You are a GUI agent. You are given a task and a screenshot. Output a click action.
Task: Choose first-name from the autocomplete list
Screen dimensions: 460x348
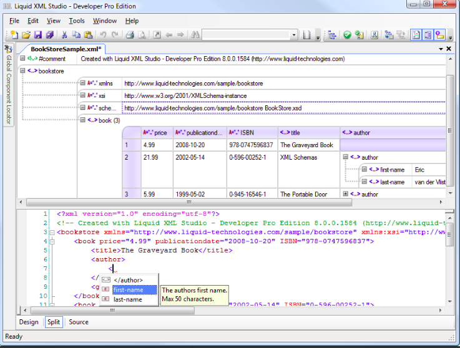[128, 290]
